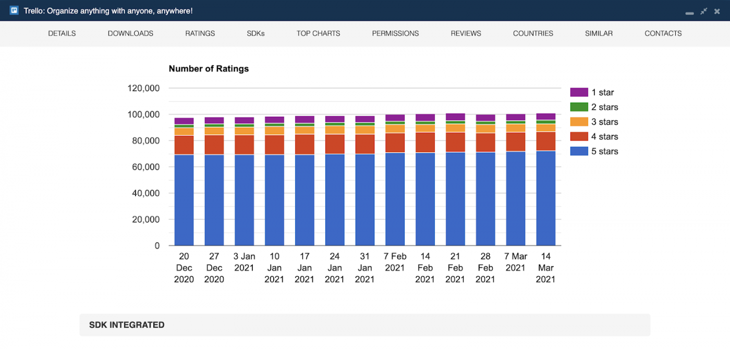This screenshot has width=730, height=349.
Task: Click the blue 5 stars legend swatch
Action: [579, 151]
